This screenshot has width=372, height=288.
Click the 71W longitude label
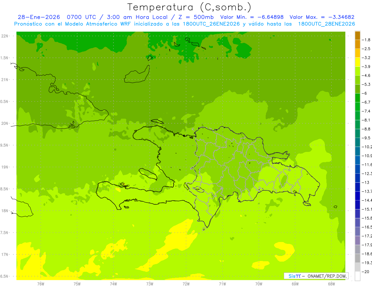coord(222,284)
